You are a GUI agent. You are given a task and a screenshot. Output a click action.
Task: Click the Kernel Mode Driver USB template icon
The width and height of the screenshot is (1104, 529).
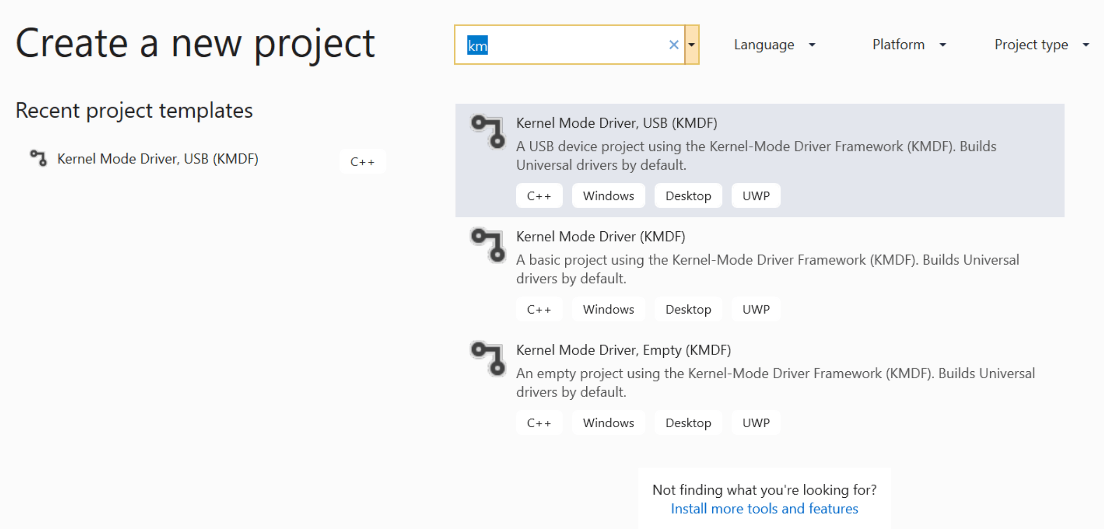[x=488, y=132]
